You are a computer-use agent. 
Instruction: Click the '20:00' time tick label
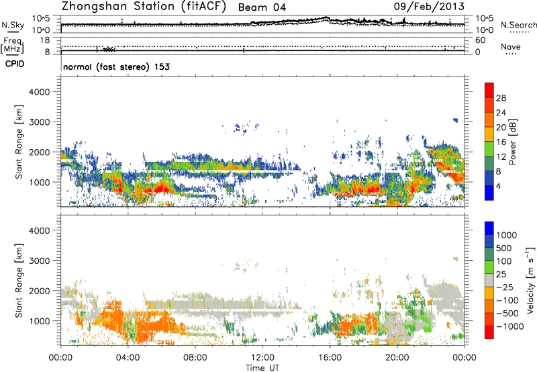click(397, 358)
